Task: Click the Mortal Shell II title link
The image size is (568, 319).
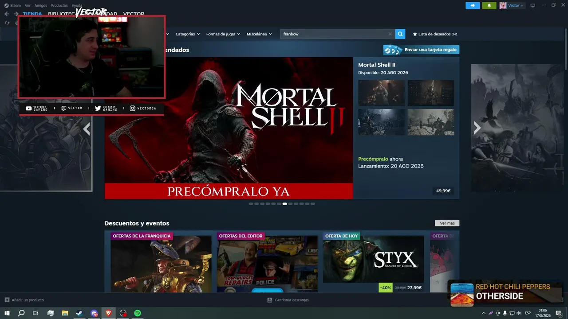Action: [x=377, y=65]
